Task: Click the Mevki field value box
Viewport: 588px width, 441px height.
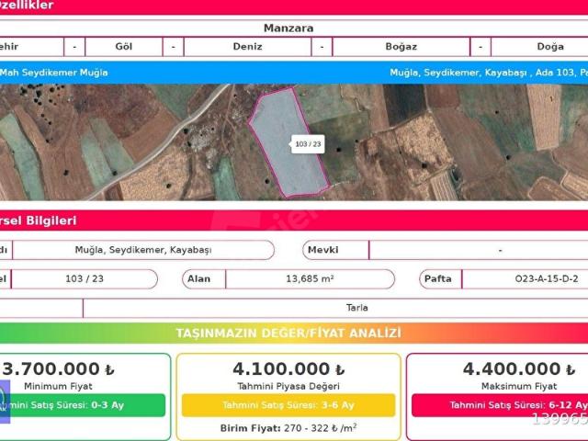Action: pos(478,250)
